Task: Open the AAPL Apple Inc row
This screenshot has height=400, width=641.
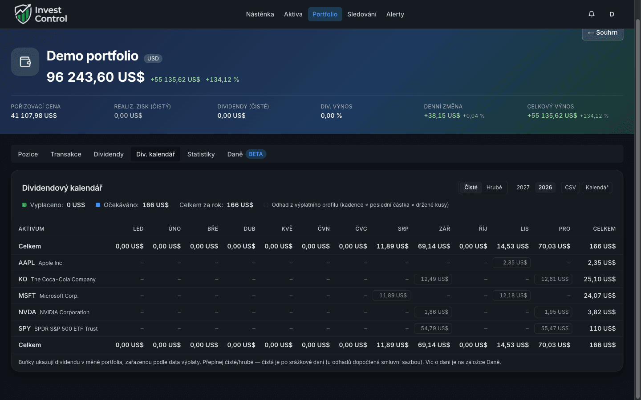Action: click(x=317, y=263)
